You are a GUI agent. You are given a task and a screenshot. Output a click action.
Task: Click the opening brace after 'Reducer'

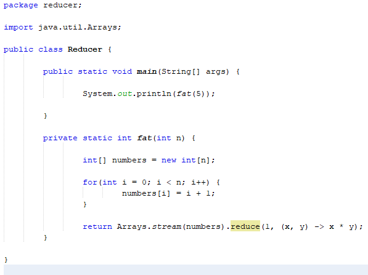110,49
